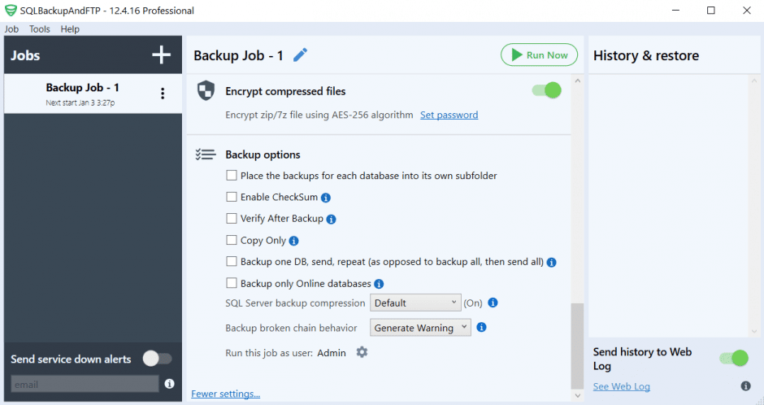Screen dimensions: 764x405
Task: Toggle Encrypt compressed files switch
Action: coord(547,90)
